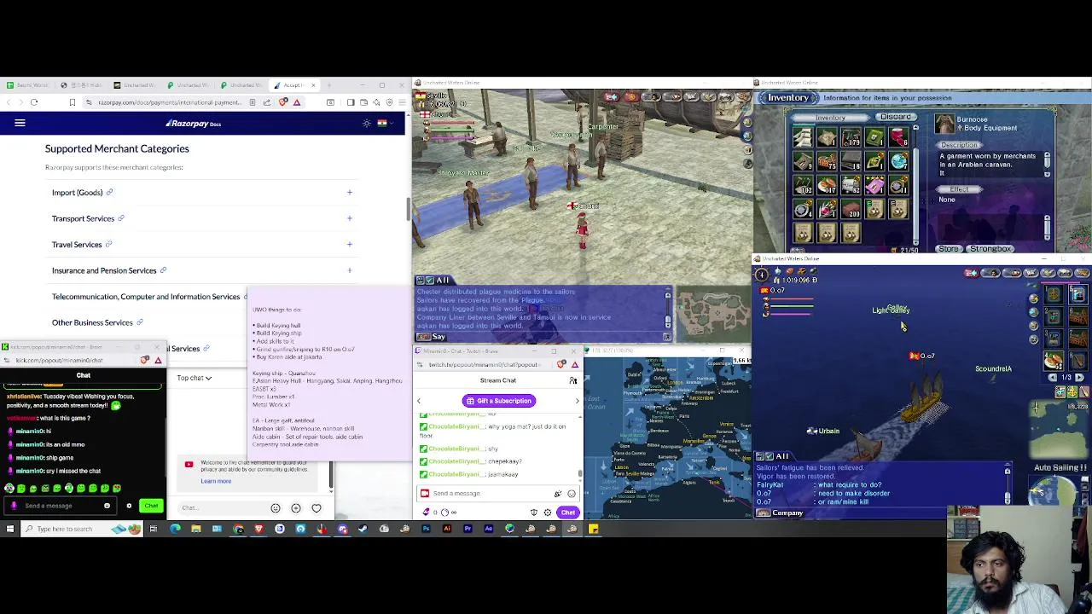Expand Insurance and Pension Services category
The width and height of the screenshot is (1092, 614).
tap(349, 270)
